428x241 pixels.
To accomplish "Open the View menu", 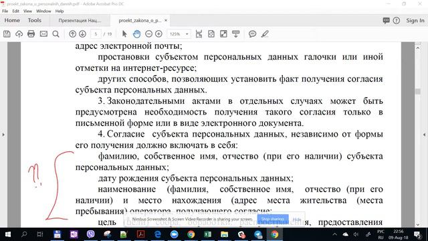I will pyautogui.click(x=27, y=11).
